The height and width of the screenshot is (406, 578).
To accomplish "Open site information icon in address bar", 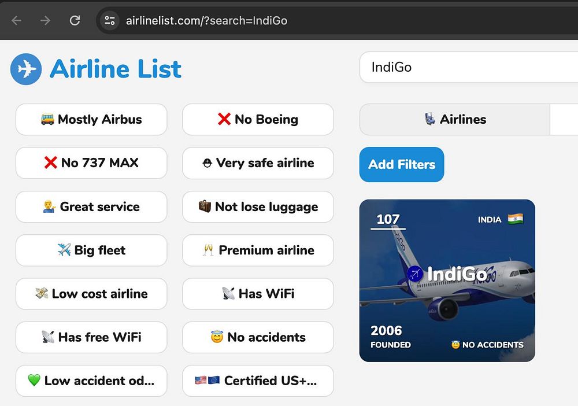I will coord(110,20).
